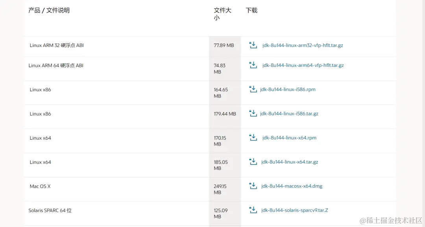Click download icon beside jdk-8u144-solaris-sparcv9.tar.Z
The image size is (425, 227).
(253, 210)
